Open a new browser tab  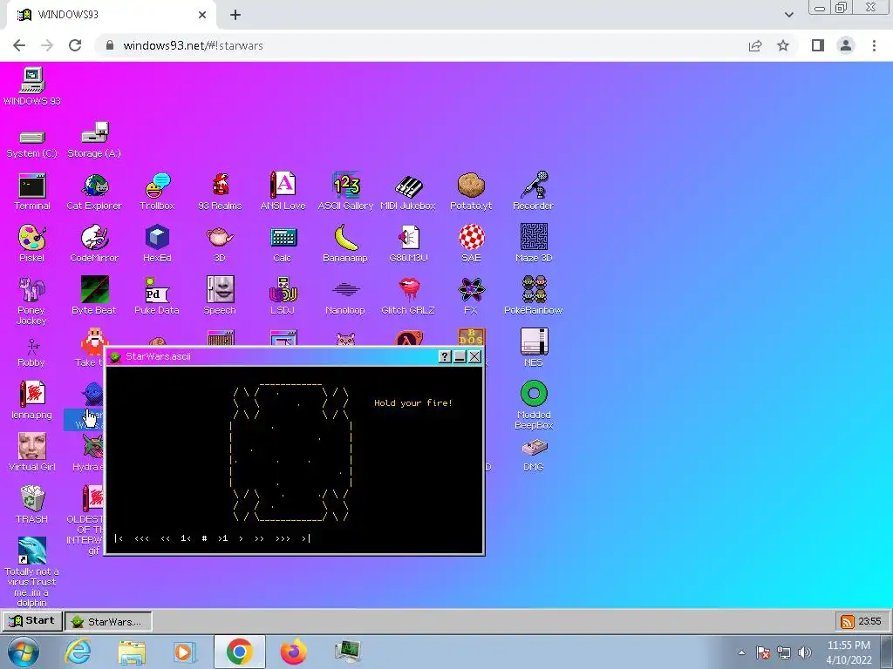[x=235, y=15]
